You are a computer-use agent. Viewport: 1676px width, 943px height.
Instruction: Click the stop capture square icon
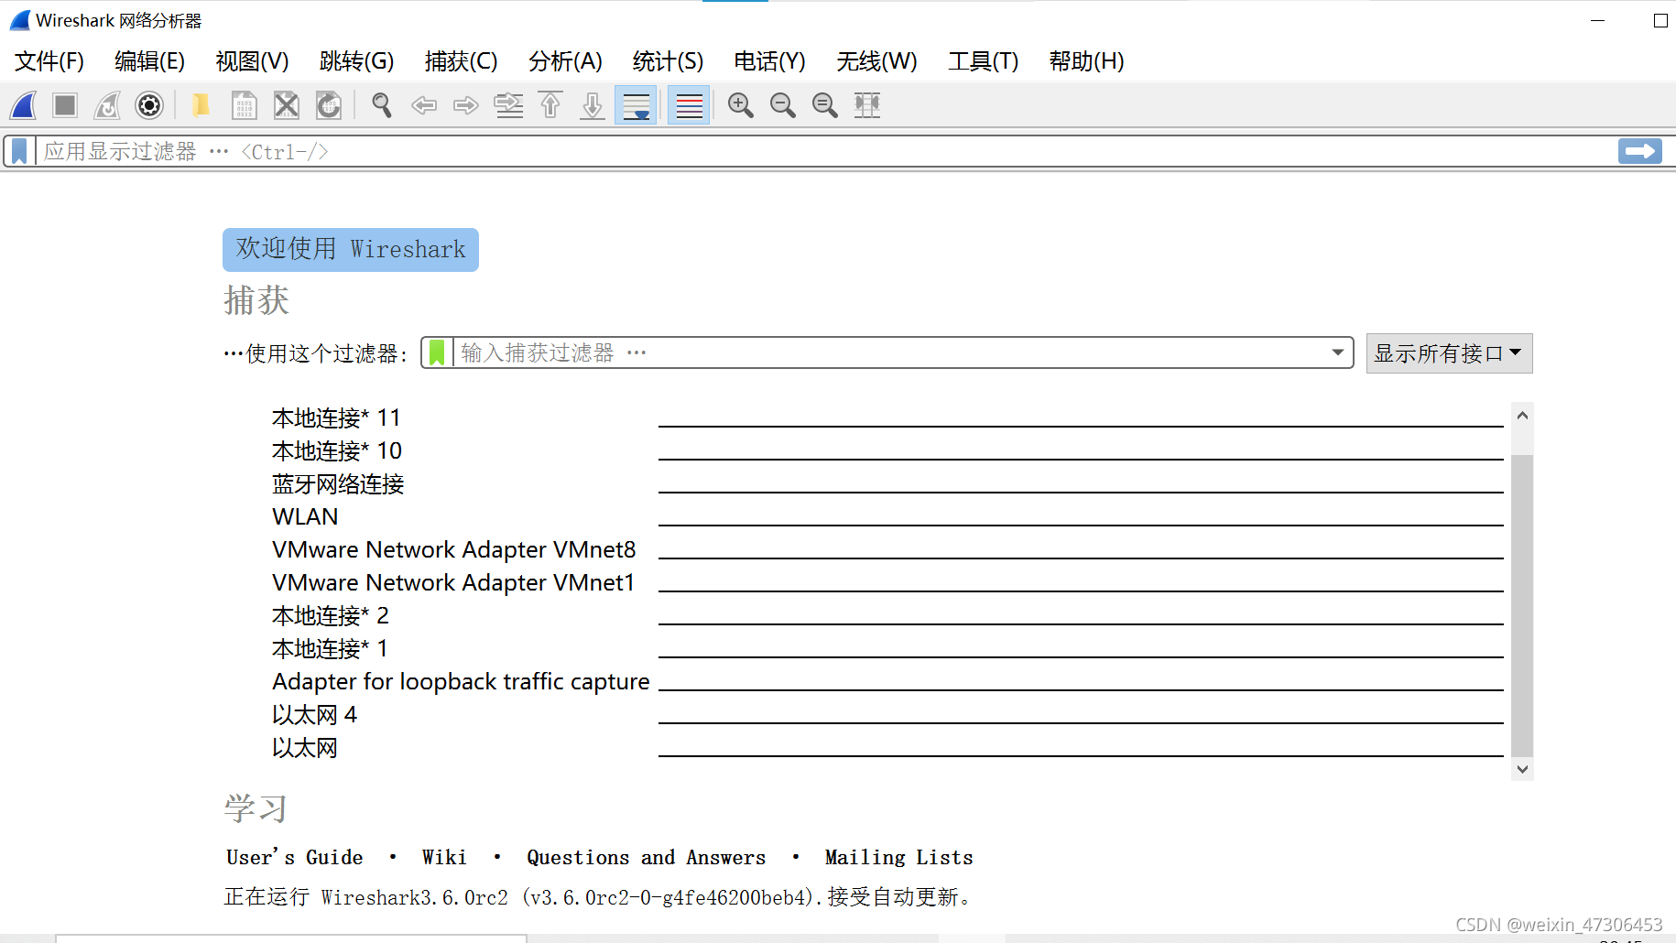click(65, 105)
